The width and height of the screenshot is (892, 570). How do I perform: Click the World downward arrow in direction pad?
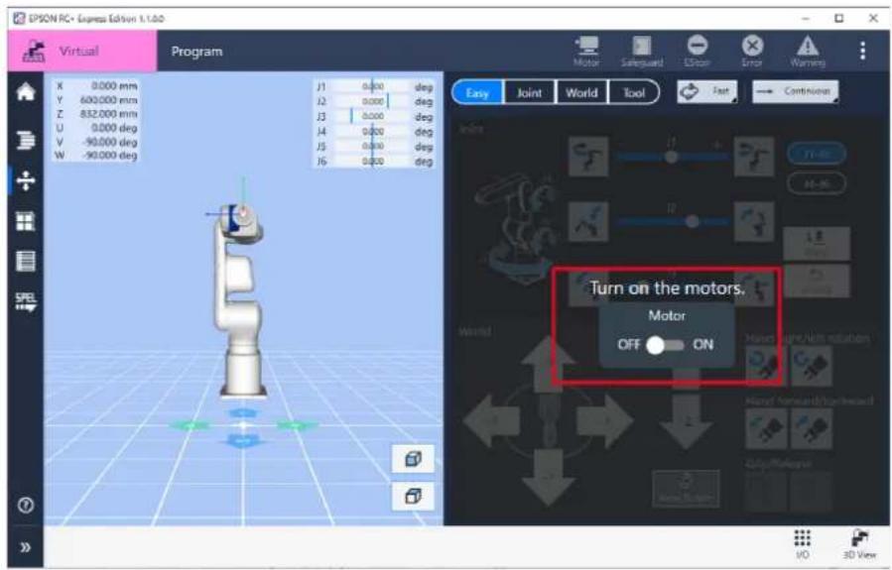click(549, 478)
